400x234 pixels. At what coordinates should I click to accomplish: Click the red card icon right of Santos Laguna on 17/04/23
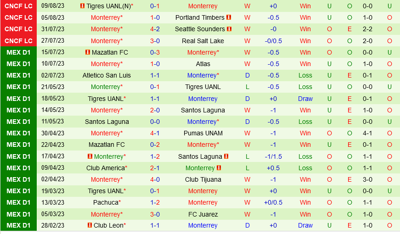pyautogui.click(x=226, y=156)
